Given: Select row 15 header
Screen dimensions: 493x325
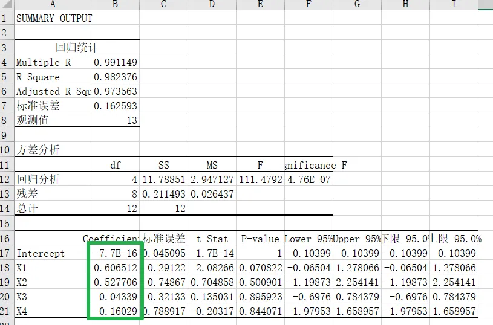Looking at the screenshot, I should (x=7, y=224).
